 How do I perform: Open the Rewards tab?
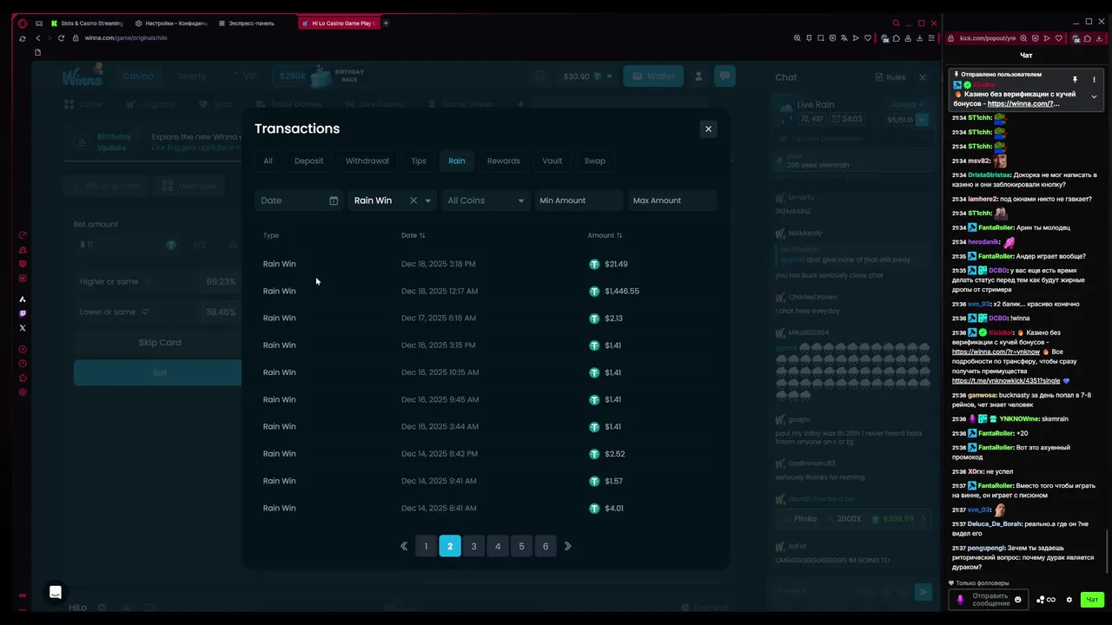(x=503, y=161)
